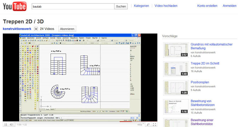Click the Suchen search button

click(121, 6)
